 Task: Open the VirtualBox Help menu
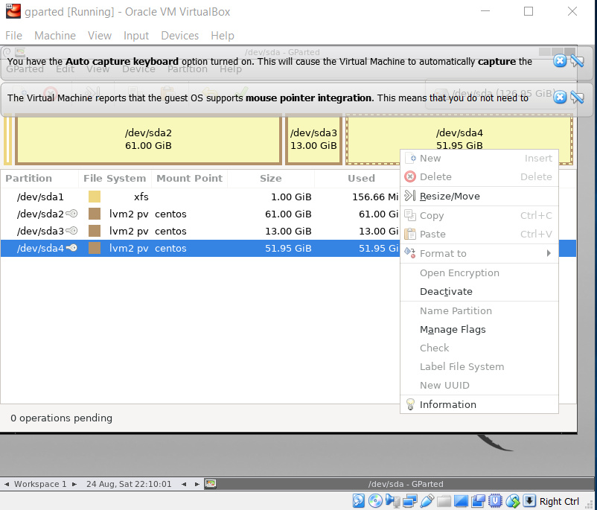(223, 36)
